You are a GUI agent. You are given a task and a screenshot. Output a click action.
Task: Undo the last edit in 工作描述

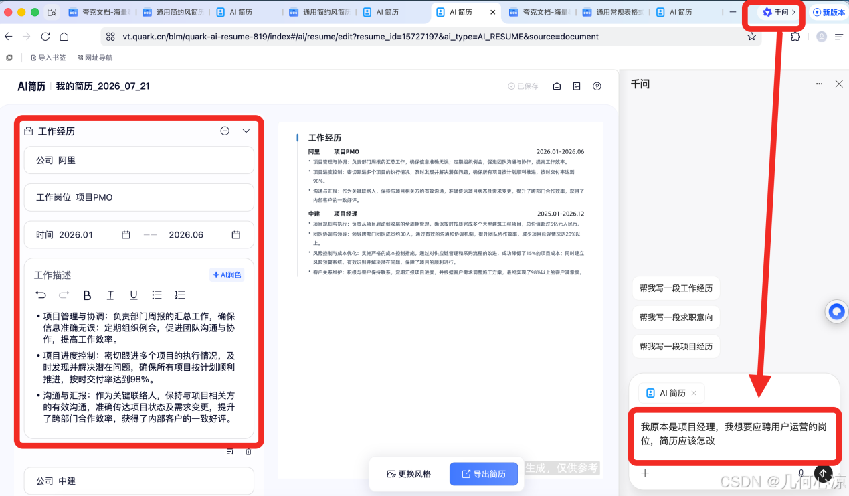41,295
